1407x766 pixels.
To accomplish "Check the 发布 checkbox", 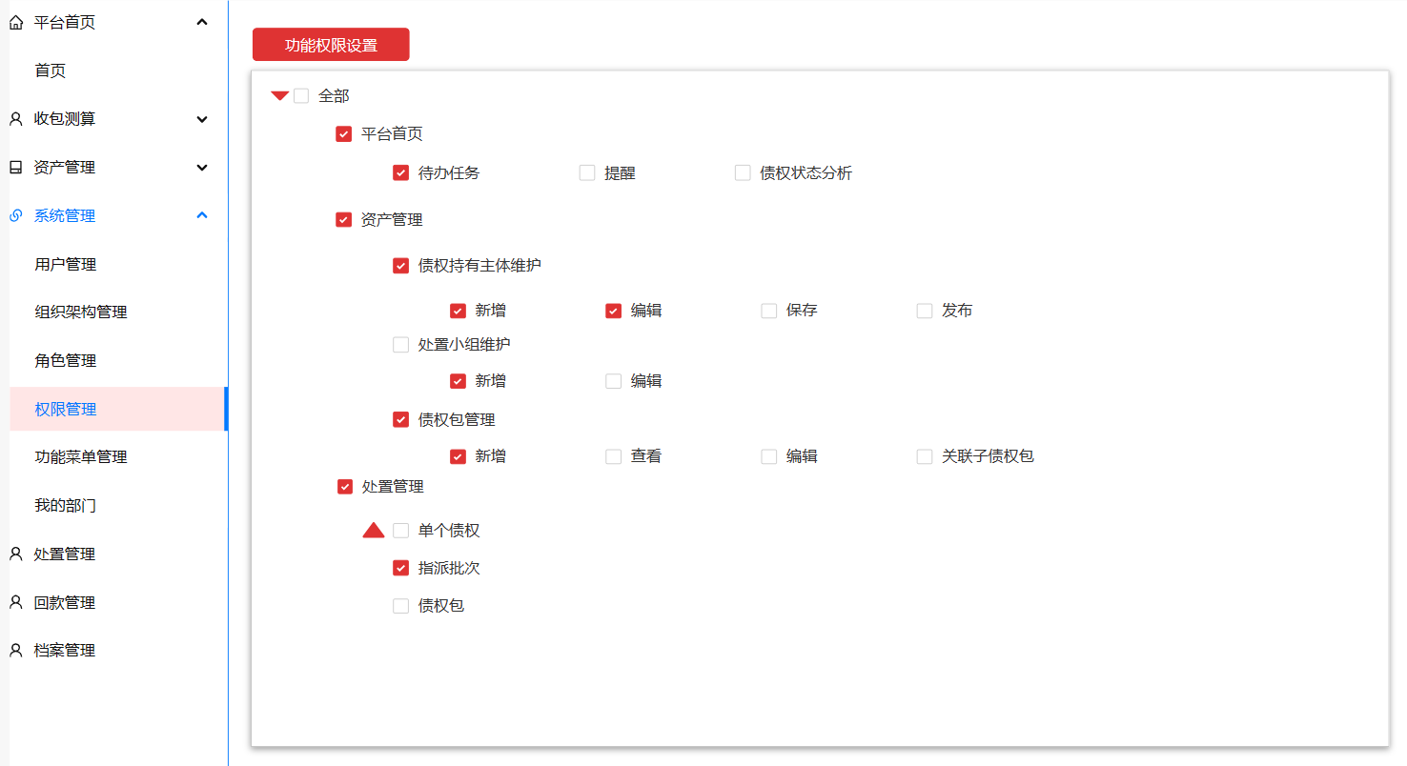I will (925, 311).
